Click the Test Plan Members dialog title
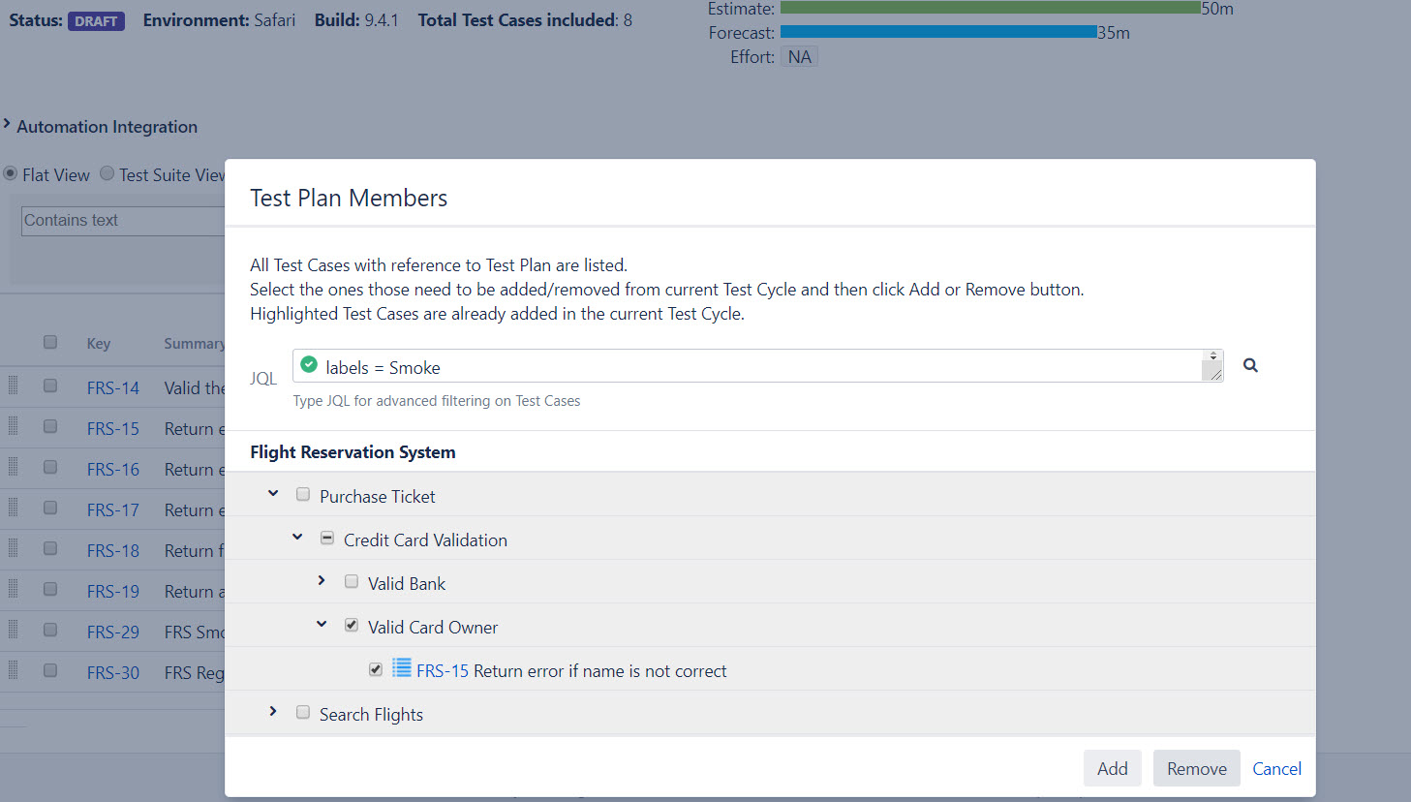The width and height of the screenshot is (1411, 802). [349, 198]
